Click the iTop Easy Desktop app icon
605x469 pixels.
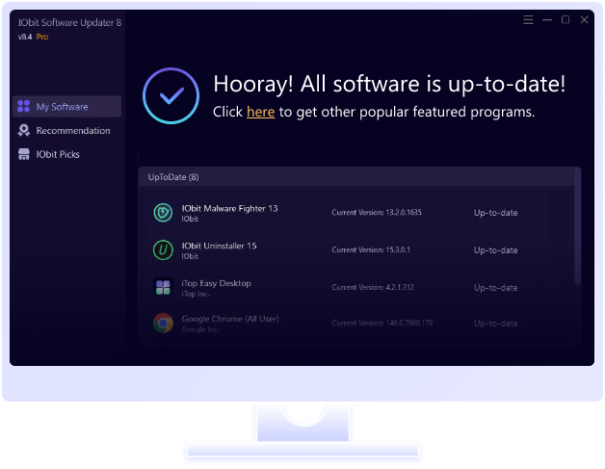tap(163, 287)
